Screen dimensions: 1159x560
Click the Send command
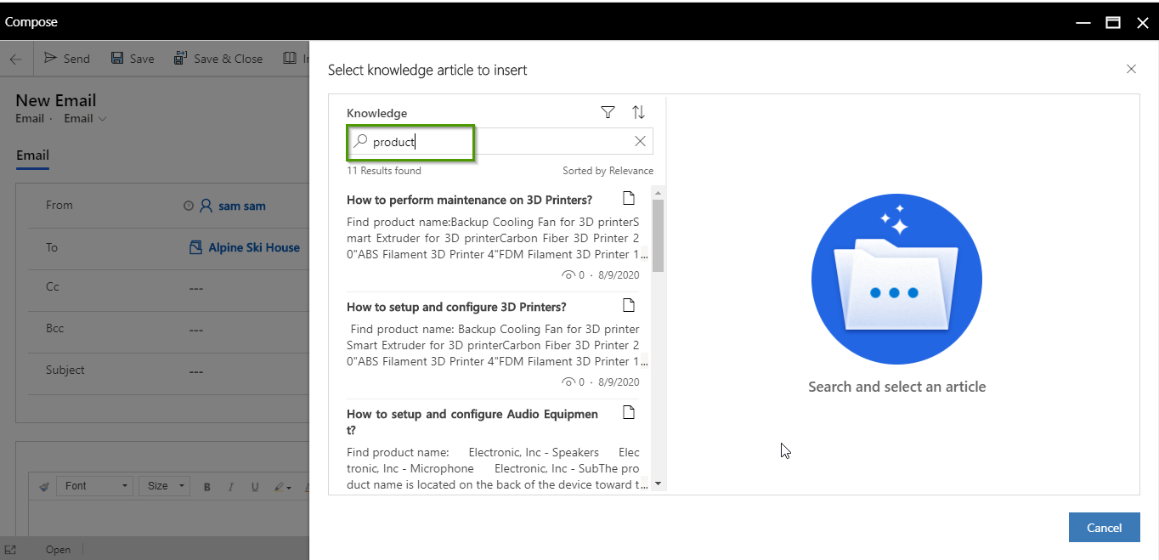(67, 59)
